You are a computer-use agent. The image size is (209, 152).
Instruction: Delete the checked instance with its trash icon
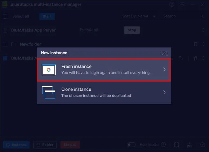(196, 58)
